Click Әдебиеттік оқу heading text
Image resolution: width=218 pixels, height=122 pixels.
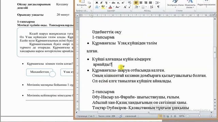[107, 32]
